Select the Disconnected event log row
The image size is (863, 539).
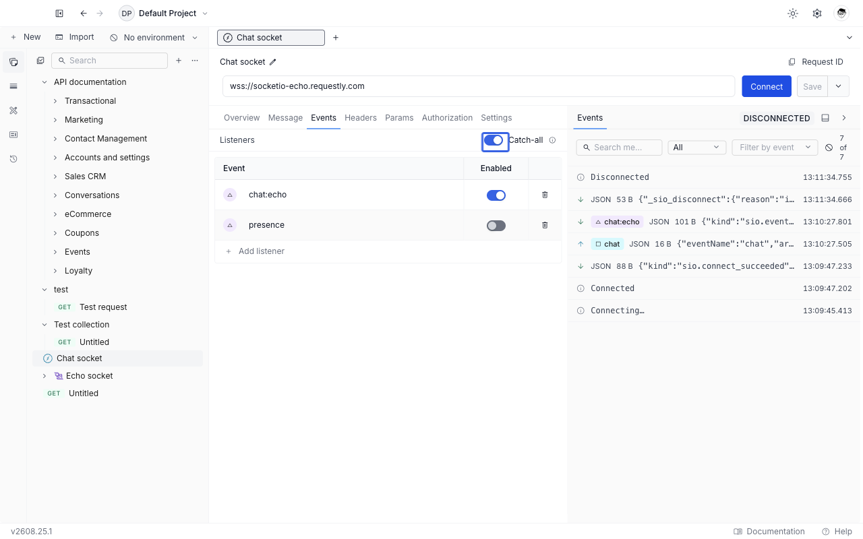point(715,177)
